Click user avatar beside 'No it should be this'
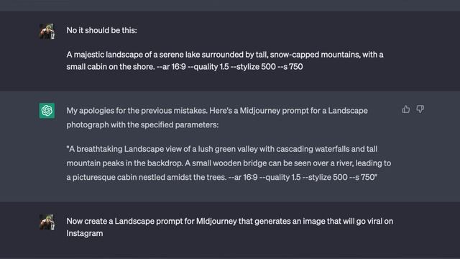 (47, 31)
